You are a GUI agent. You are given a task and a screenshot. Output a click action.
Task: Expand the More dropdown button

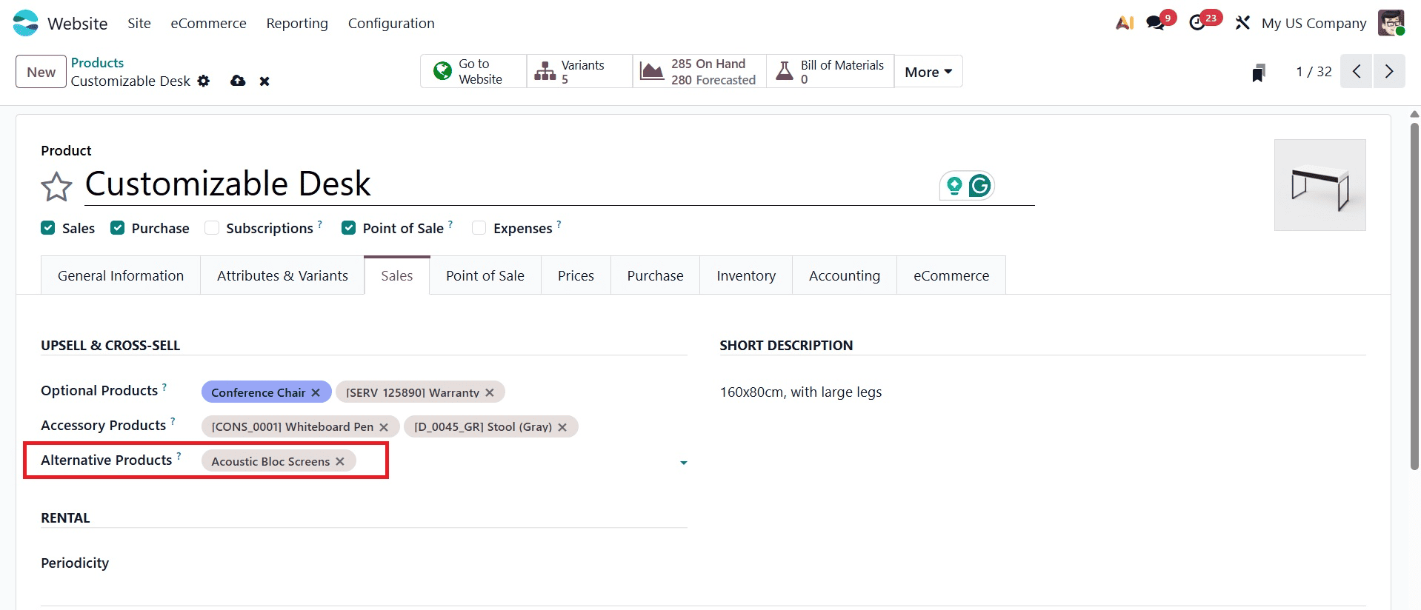pyautogui.click(x=928, y=71)
